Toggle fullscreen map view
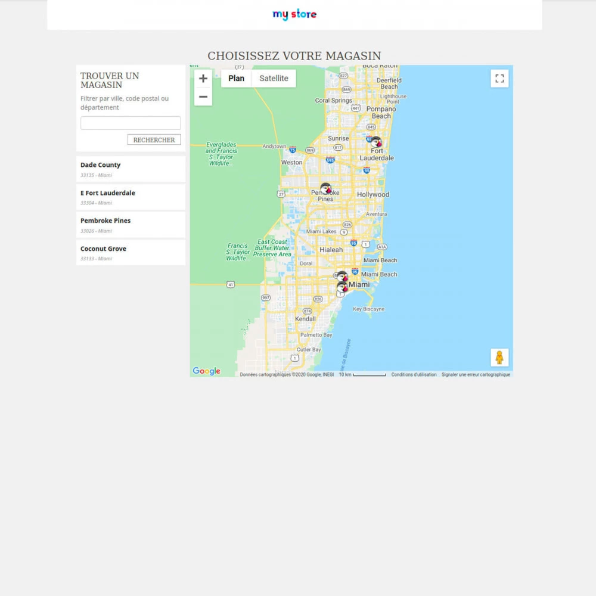596x596 pixels. (x=499, y=79)
